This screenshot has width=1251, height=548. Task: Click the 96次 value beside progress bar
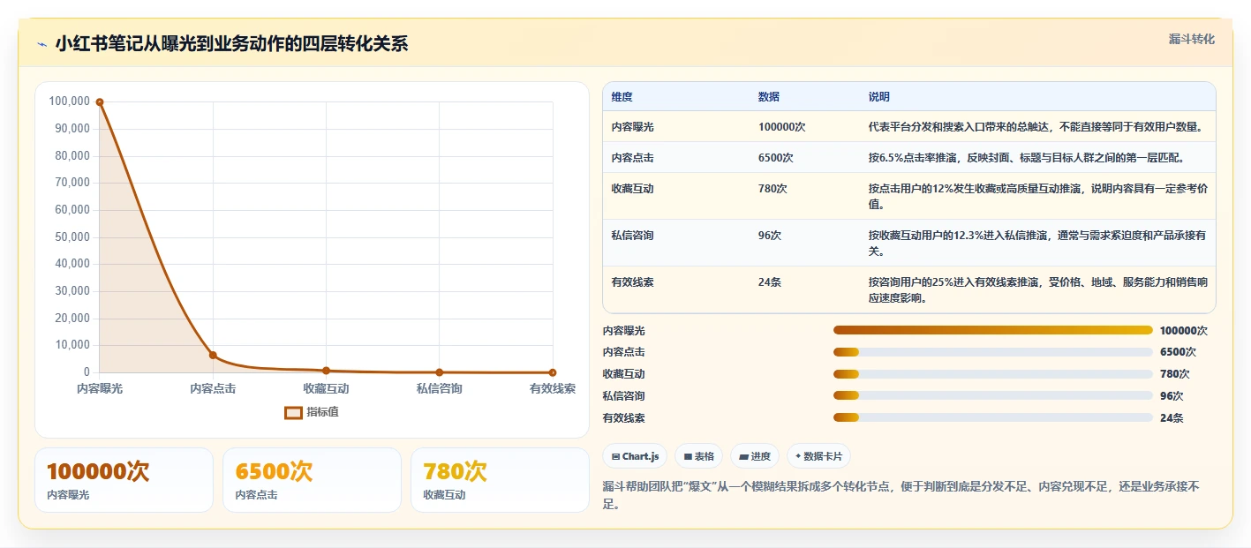click(1172, 396)
